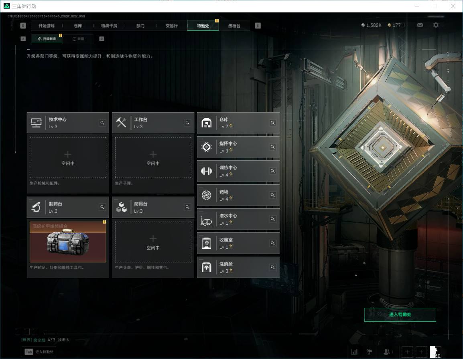463x359 pixels.
Task: Open 高级护甲维修组合 item thumbnail
Action: [68, 242]
